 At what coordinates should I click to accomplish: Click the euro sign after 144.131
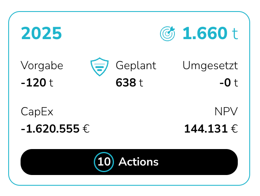[x=234, y=129]
